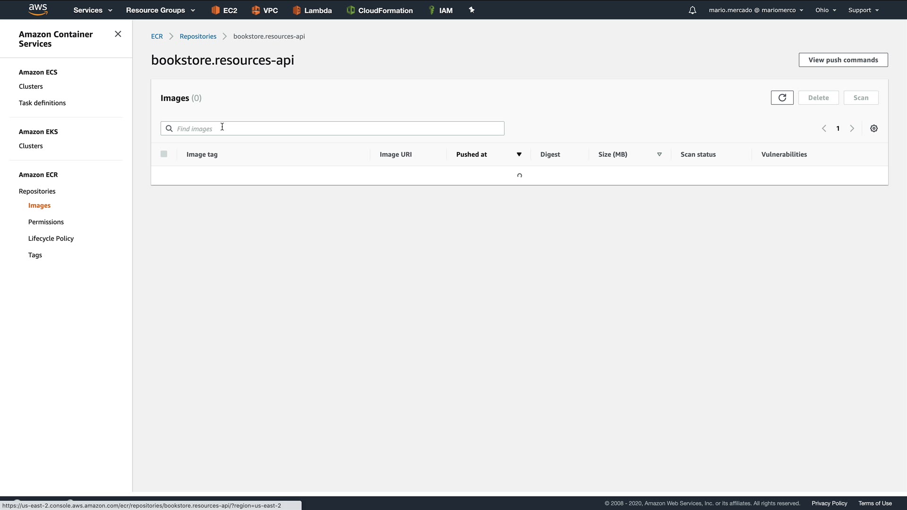Sort by Pushed at column arrow
This screenshot has width=907, height=510.
tap(519, 154)
